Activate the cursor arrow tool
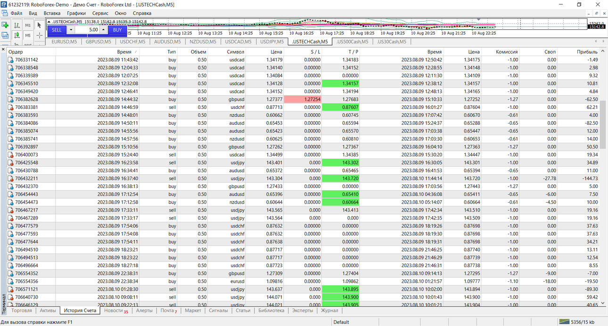 [40, 25]
